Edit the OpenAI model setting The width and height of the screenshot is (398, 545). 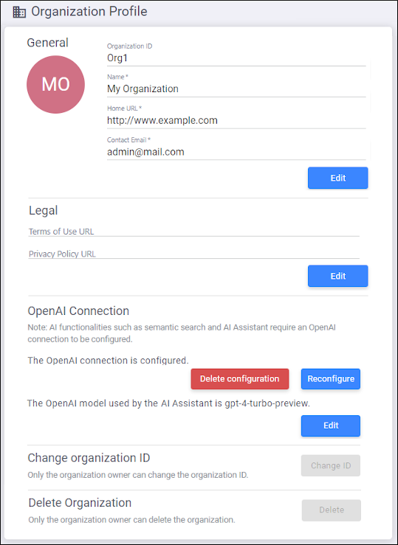coord(331,426)
